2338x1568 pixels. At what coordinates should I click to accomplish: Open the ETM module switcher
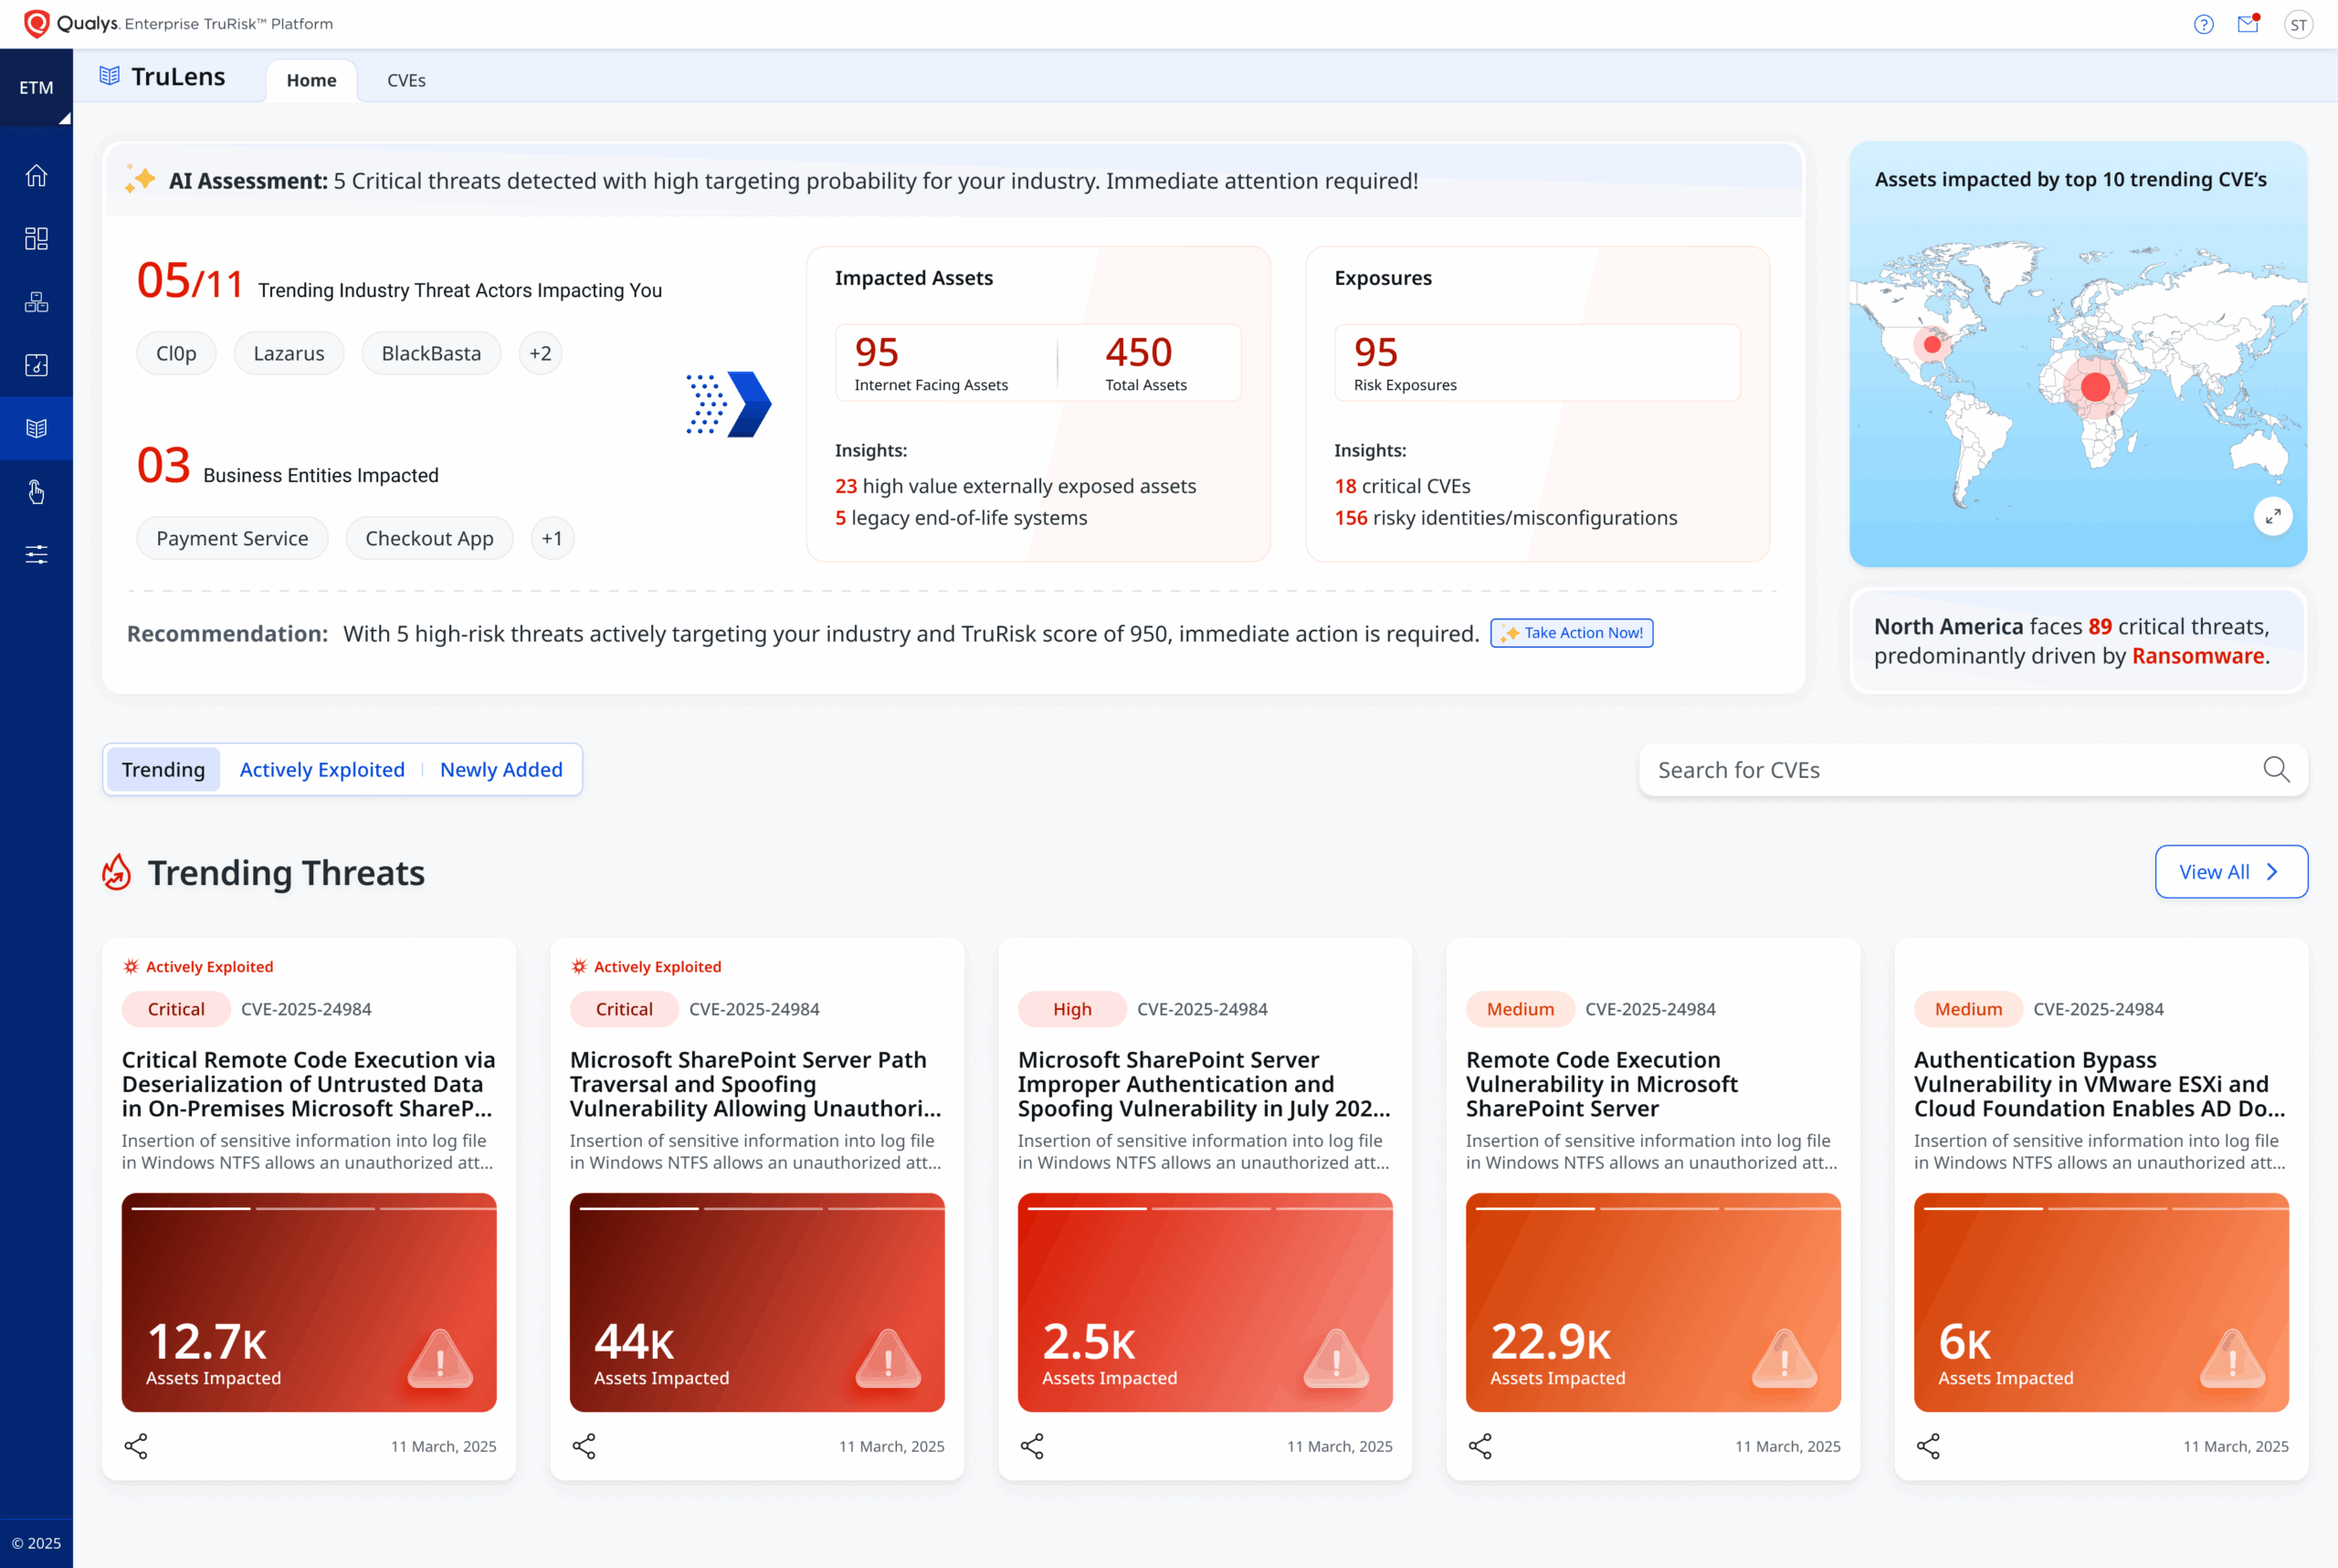[x=36, y=88]
